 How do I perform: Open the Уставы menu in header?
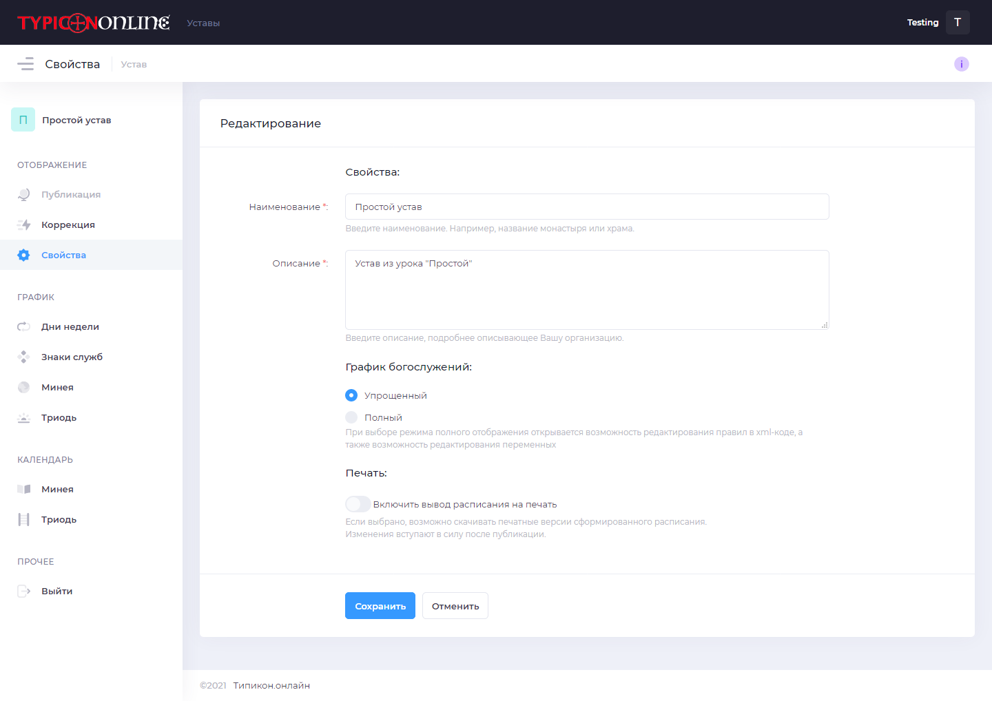click(x=203, y=23)
